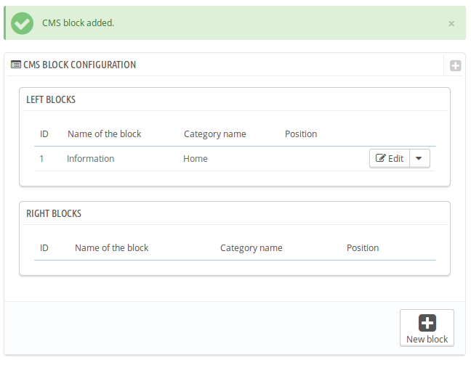This screenshot has width=471, height=365.
Task: Click ID column header in Left Blocks
Action: 44,134
